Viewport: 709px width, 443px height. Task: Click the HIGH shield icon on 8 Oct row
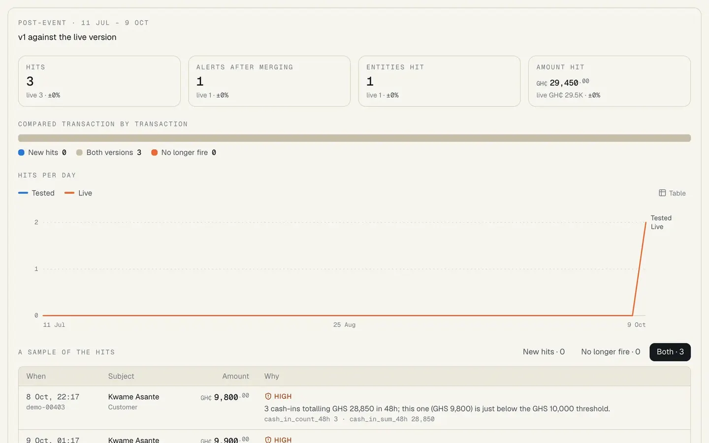(x=268, y=396)
